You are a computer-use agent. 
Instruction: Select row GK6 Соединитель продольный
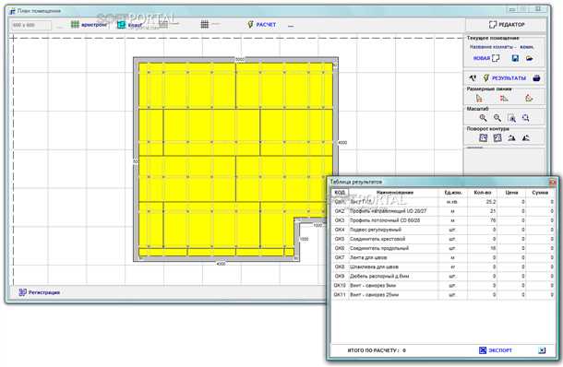tap(443, 249)
